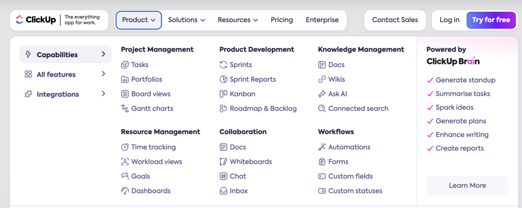Viewport: 522px width, 208px height.
Task: Expand the All features chevron arrow
Action: tap(103, 74)
